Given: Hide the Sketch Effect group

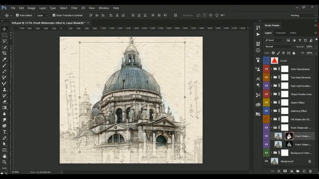Looking at the screenshot, I should (x=266, y=102).
